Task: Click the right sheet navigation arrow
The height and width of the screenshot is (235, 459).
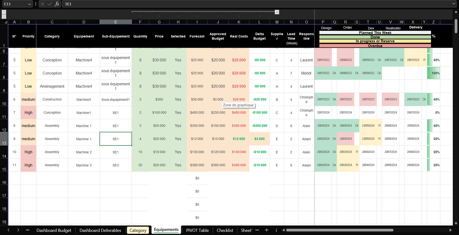Action: click(x=18, y=230)
